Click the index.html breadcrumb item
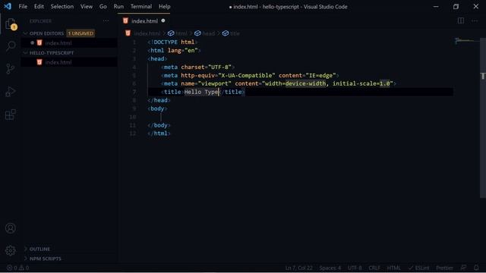Viewport: 486px width, 273px height. 147,33
